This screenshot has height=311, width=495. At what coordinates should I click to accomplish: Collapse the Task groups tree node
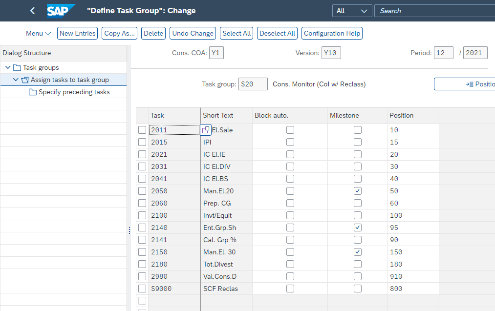point(8,68)
